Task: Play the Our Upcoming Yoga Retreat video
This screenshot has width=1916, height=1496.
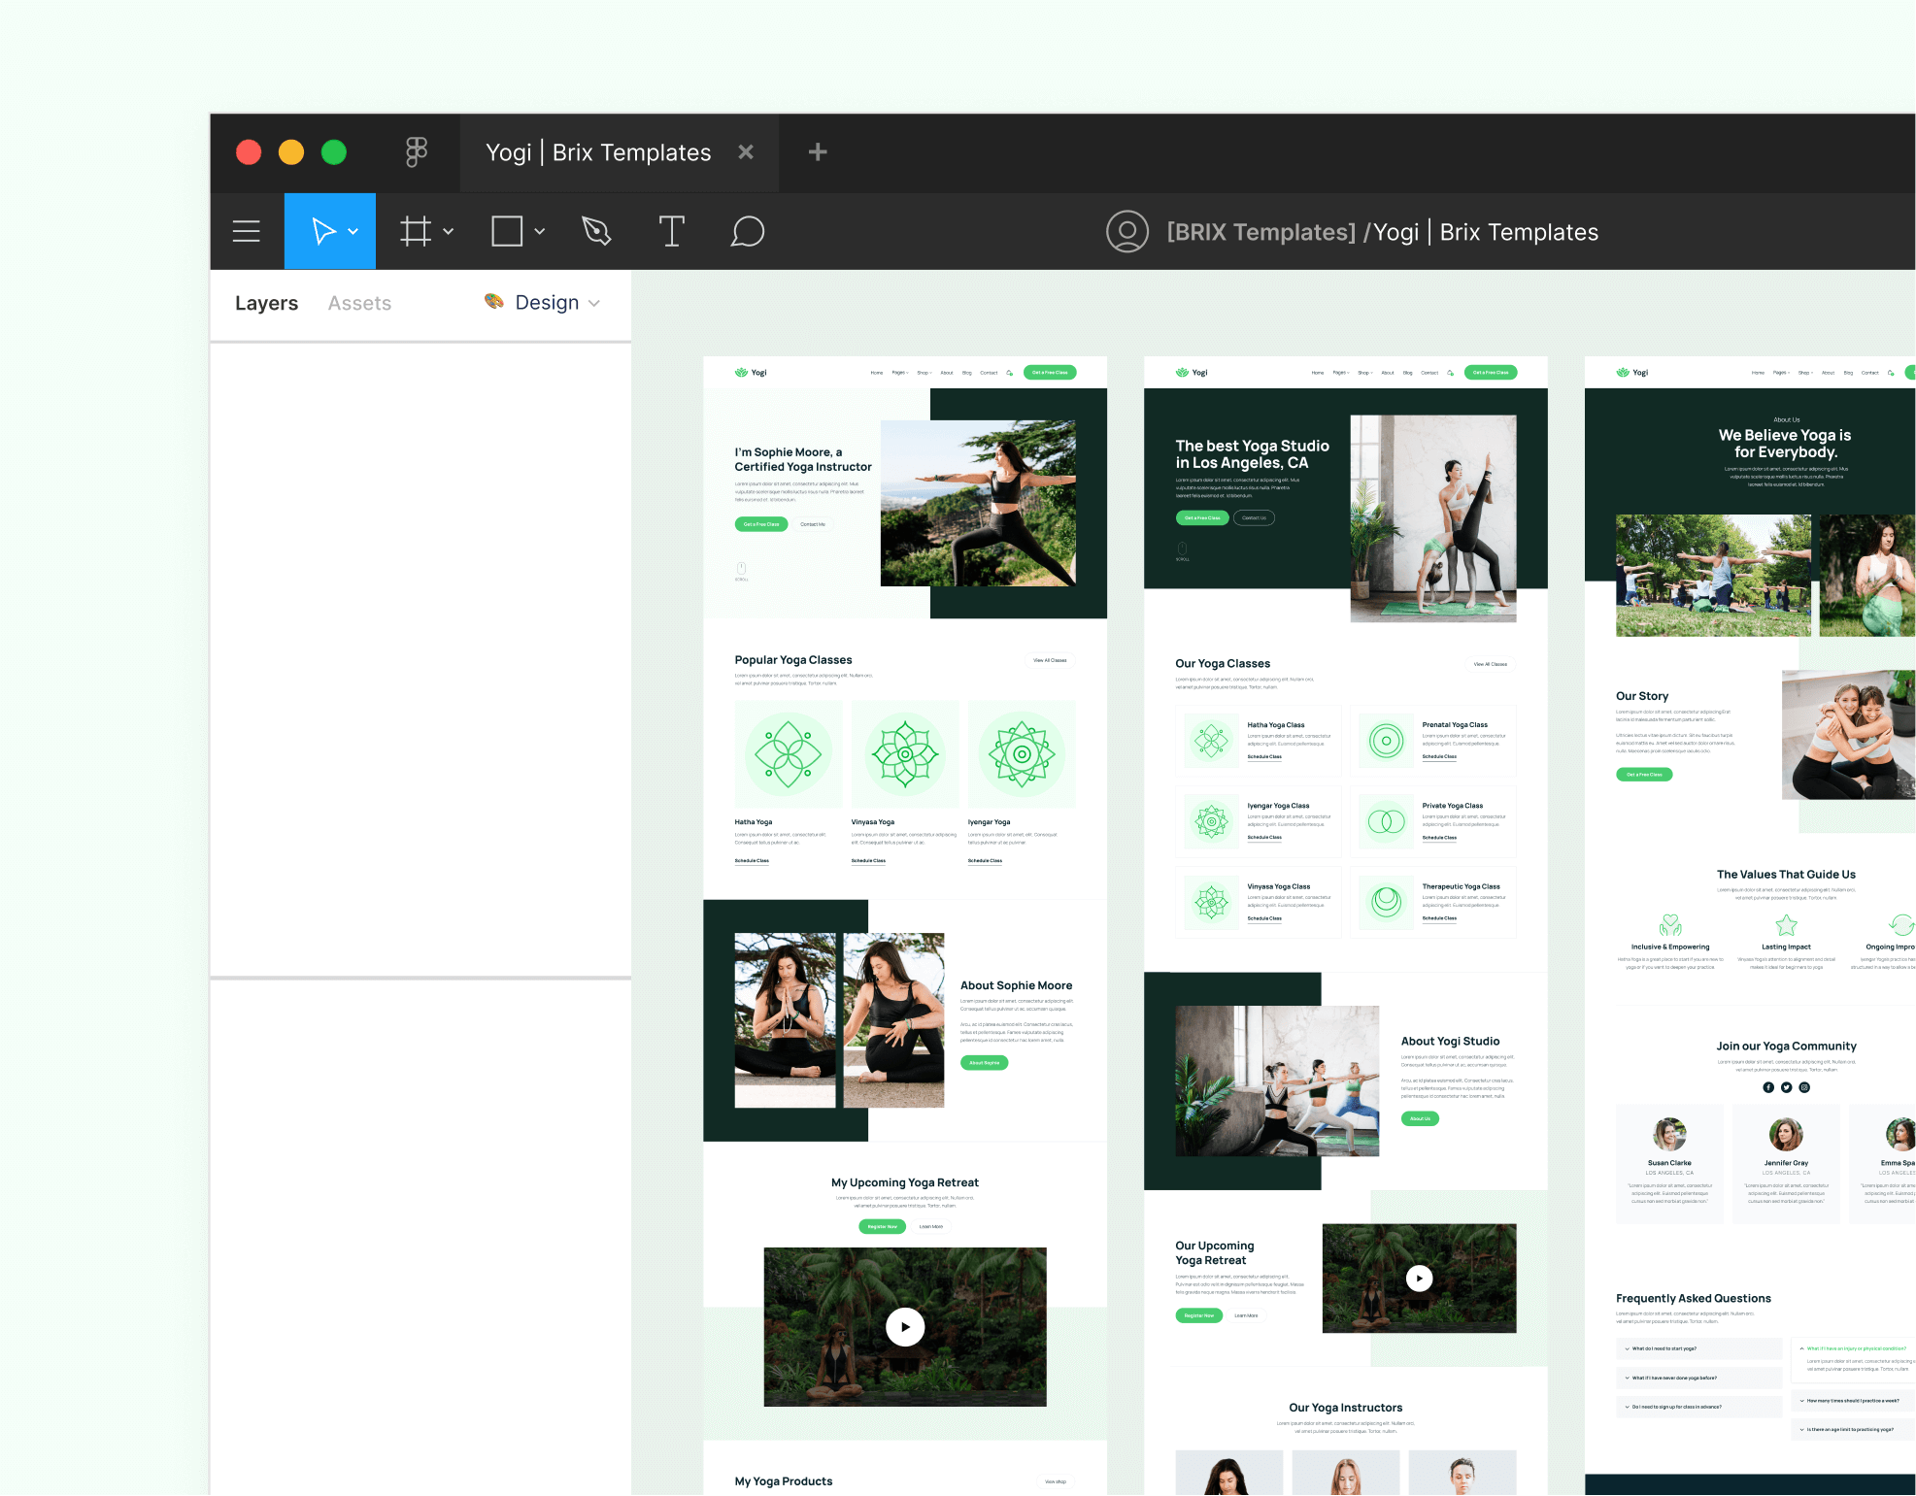Action: [x=1419, y=1279]
